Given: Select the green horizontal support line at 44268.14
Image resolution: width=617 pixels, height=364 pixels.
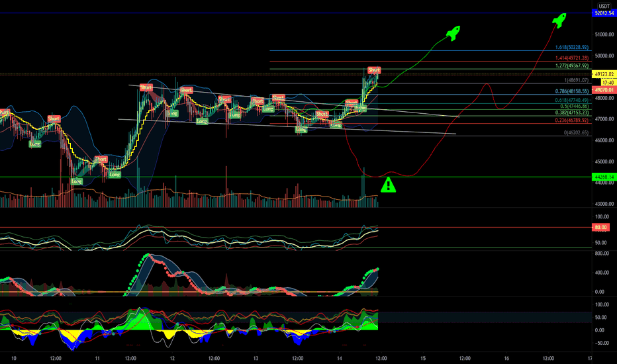Looking at the screenshot, I should [295, 177].
